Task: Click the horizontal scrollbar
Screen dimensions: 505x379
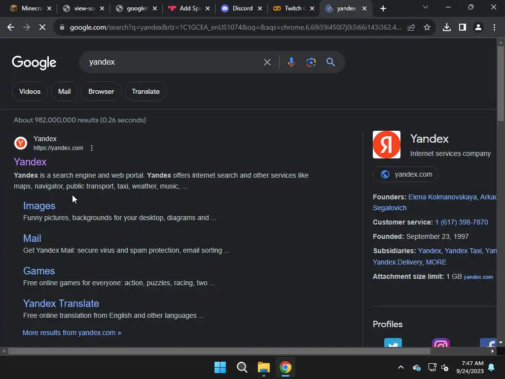Action: coord(219,351)
